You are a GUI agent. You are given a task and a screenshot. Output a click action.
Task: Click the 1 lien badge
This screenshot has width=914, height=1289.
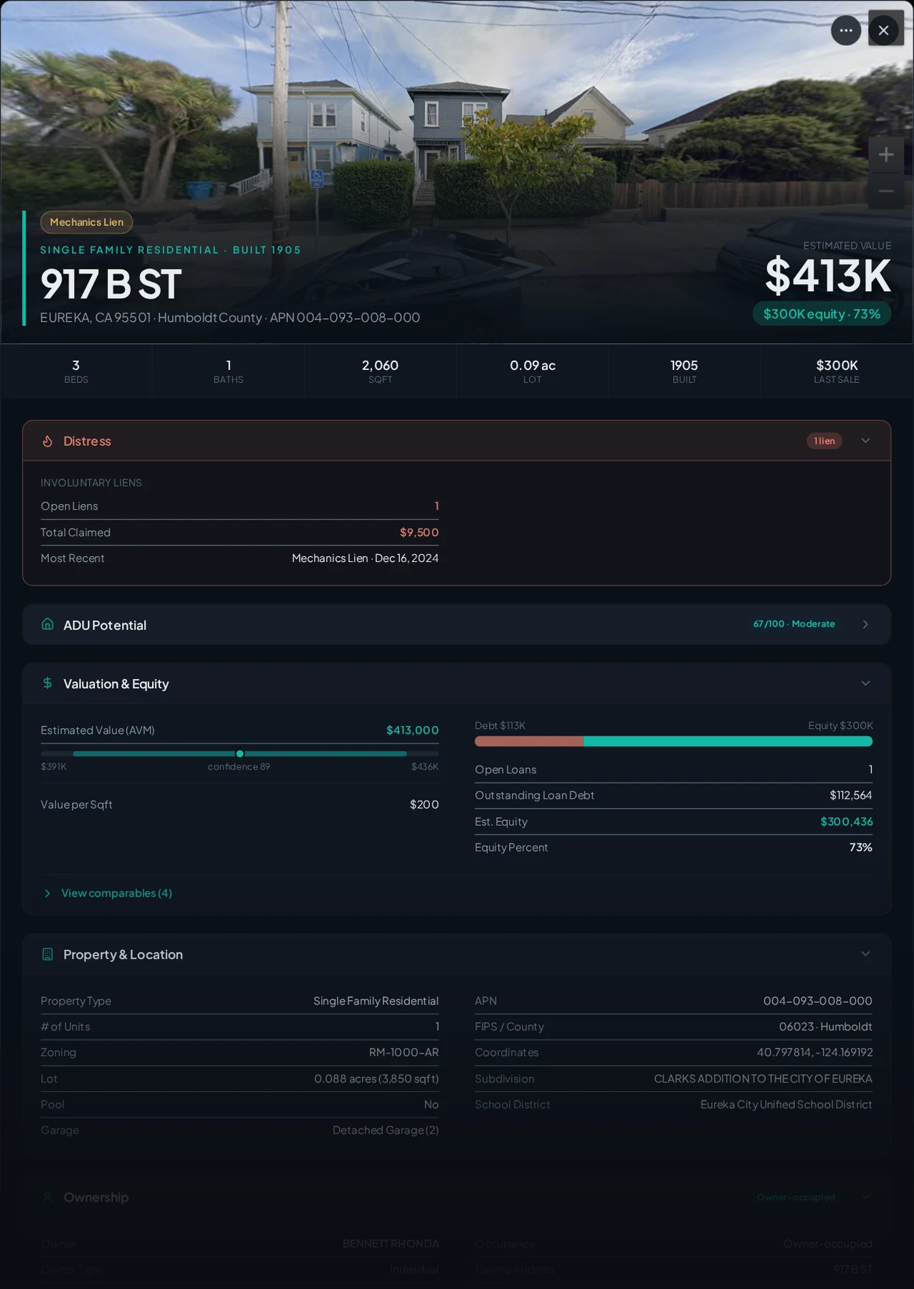point(824,441)
